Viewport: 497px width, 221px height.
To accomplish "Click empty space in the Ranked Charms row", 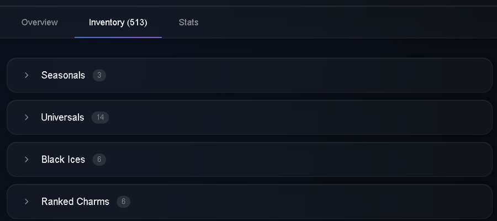I will pos(298,202).
